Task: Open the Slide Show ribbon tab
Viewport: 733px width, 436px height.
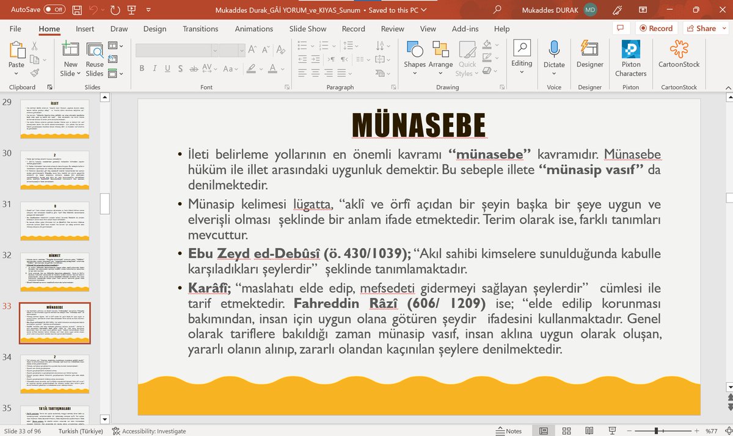Action: click(x=308, y=29)
